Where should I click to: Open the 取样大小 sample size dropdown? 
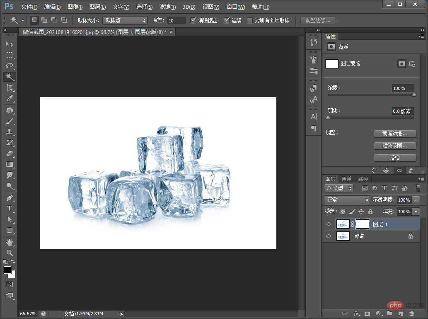pos(124,20)
